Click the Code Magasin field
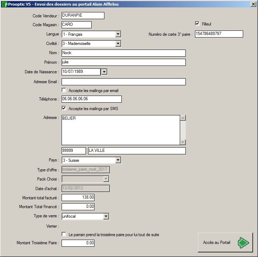 (x=76, y=25)
